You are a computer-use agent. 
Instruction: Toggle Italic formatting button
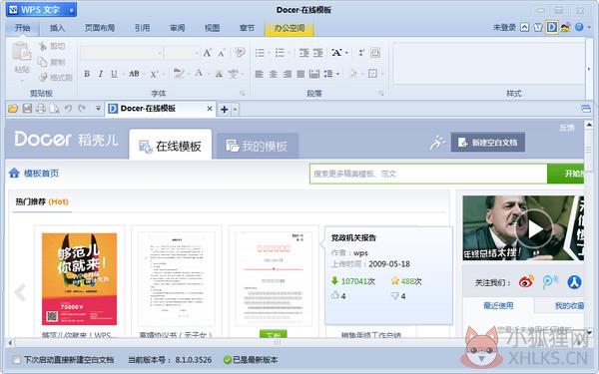[101, 74]
